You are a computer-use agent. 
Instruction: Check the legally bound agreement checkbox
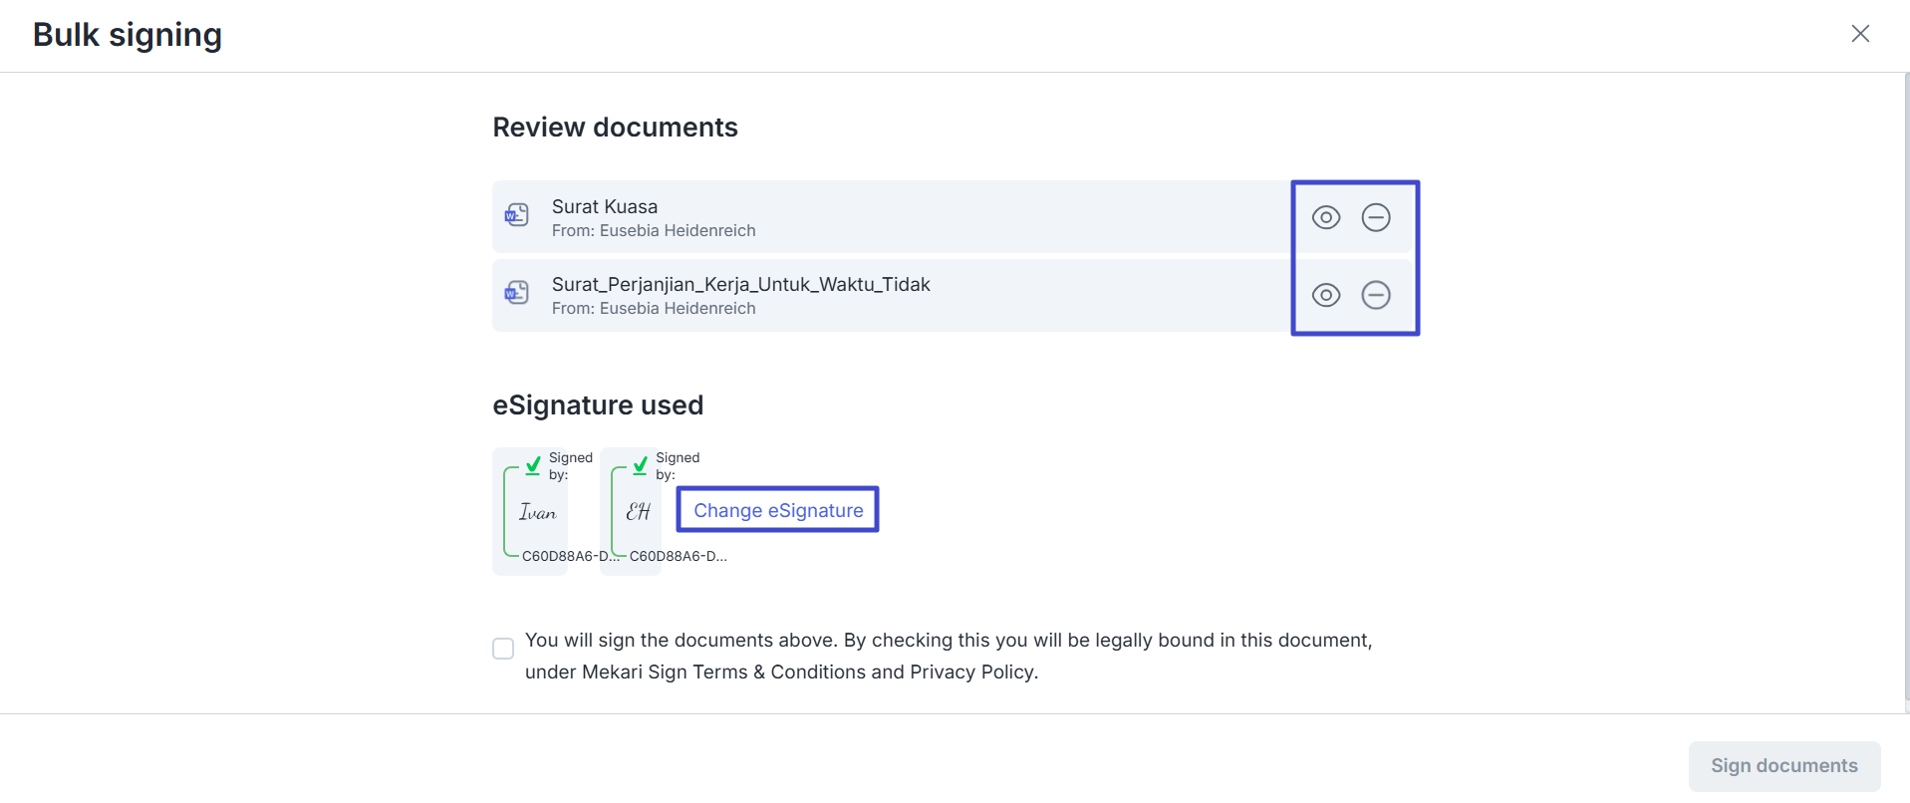point(503,649)
